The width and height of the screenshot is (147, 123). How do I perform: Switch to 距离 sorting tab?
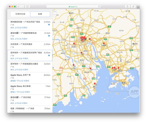(40, 14)
